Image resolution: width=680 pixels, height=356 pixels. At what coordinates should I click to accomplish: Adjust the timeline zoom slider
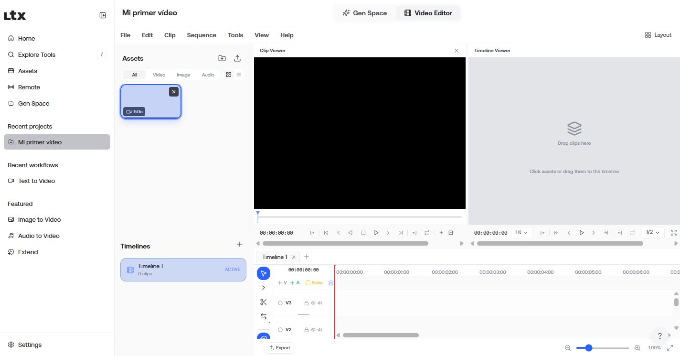click(x=603, y=348)
